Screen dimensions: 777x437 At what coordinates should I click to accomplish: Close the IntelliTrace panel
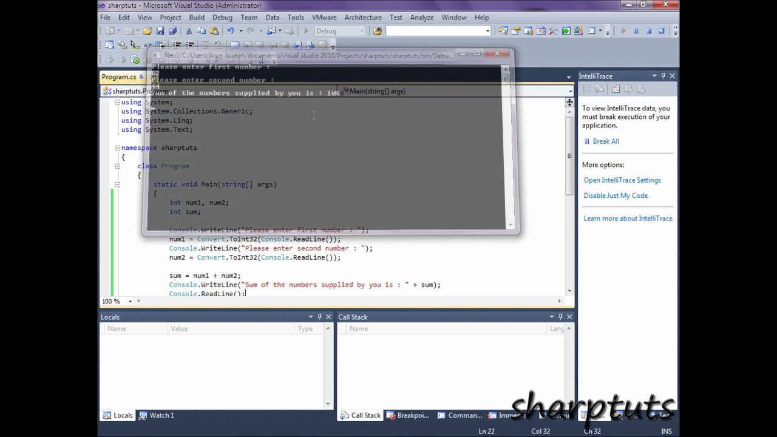(x=672, y=76)
